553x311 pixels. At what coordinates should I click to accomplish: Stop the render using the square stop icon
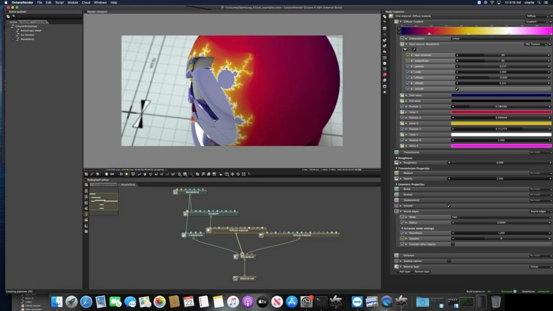point(106,174)
